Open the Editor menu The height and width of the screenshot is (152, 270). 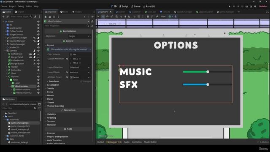29,6
